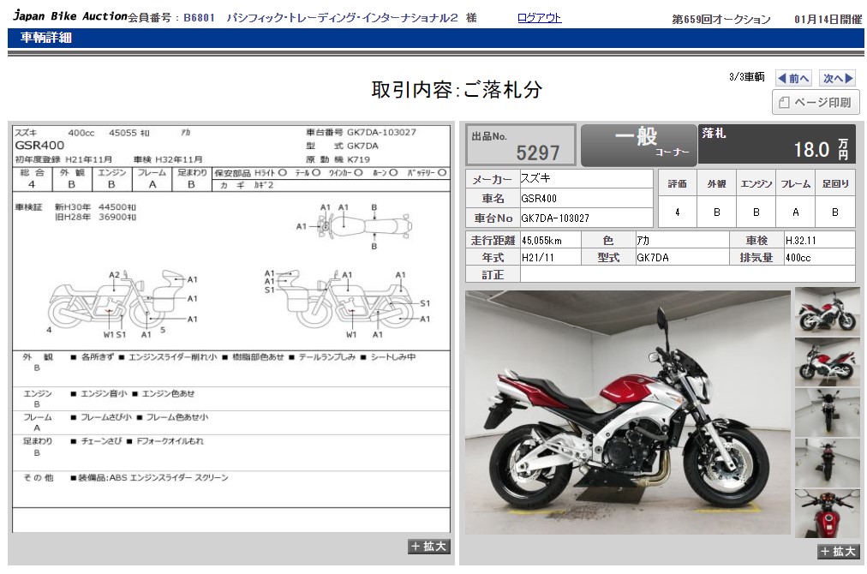Click the mileage value 45,055km
Image resolution: width=867 pixels, height=574 pixels.
coord(541,241)
